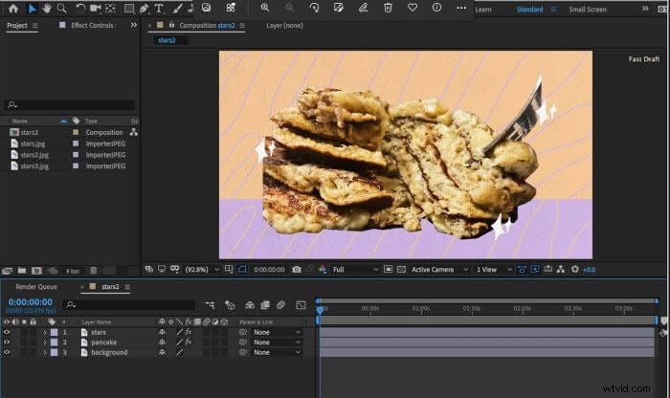Open the three-dots more options
Image resolution: width=670 pixels, height=398 pixels.
click(461, 8)
